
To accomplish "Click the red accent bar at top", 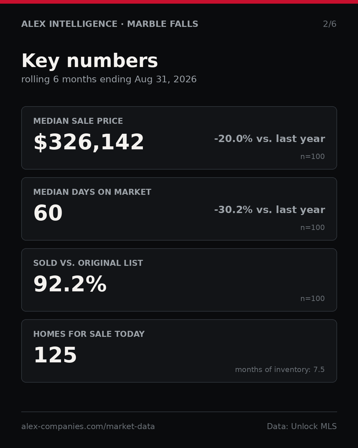I will coord(179,2).
